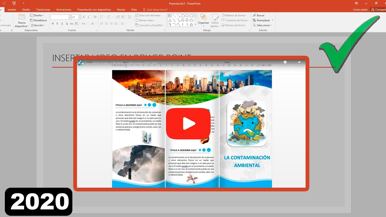The image size is (386, 217).
Task: Open the Organizar dropdown
Action: 204,20
